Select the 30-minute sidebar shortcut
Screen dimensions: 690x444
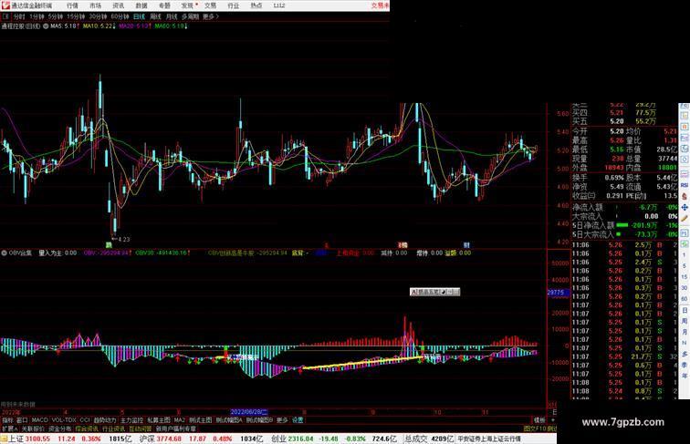[685, 288]
